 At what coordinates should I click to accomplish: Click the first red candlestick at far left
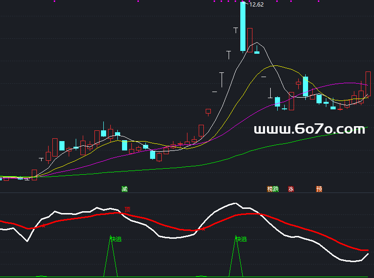[6, 178]
